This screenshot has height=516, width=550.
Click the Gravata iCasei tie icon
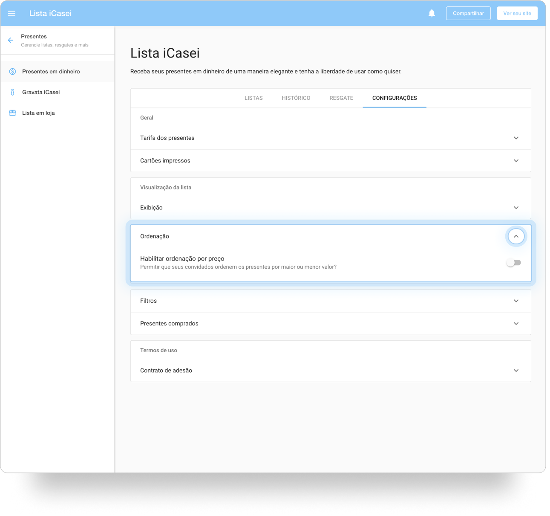13,92
